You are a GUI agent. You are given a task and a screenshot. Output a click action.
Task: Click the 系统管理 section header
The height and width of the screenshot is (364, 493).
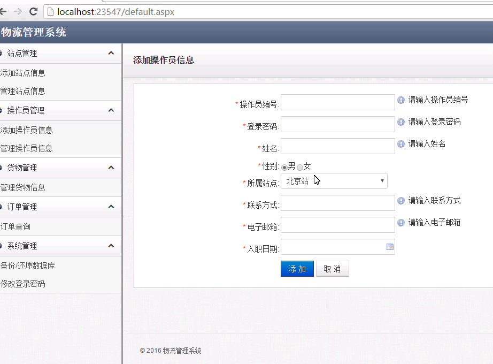click(x=60, y=246)
